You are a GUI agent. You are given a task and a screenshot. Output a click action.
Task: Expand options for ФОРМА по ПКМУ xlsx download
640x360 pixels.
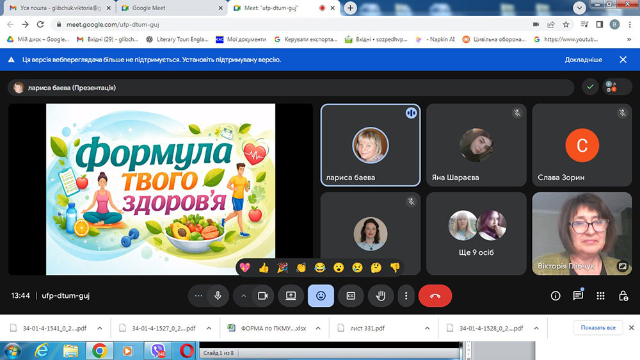point(318,328)
